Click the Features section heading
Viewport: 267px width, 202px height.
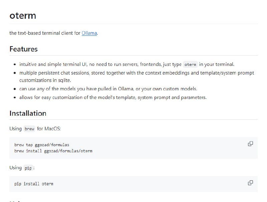(x=23, y=49)
